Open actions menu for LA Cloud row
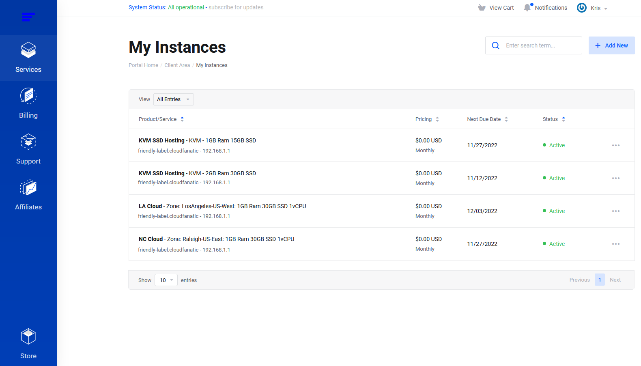This screenshot has height=366, width=641. tap(615, 211)
